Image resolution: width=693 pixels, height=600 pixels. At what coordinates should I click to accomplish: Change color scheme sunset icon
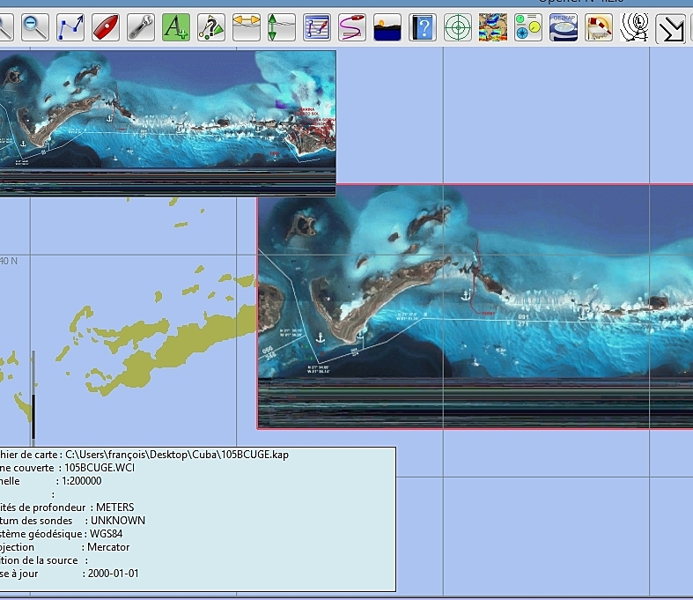coord(387,27)
